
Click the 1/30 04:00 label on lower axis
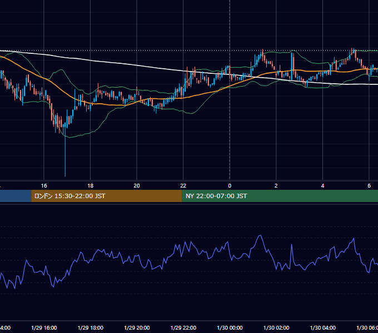point(323,327)
